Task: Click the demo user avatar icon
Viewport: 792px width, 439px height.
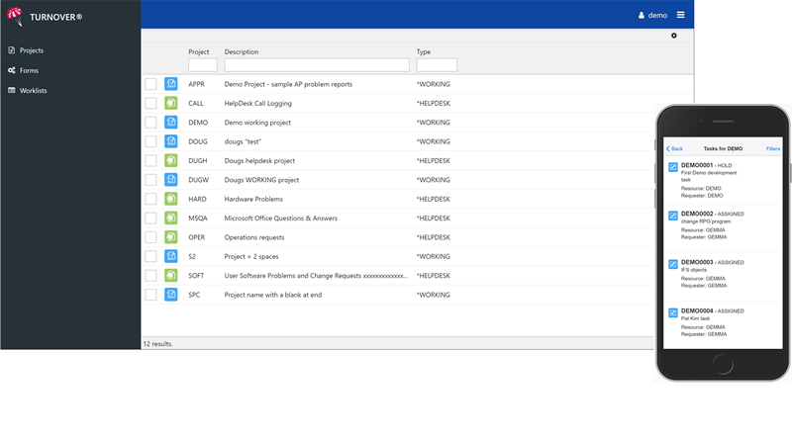Action: [641, 15]
